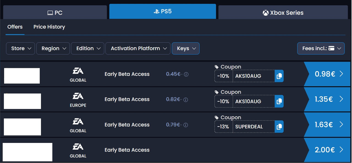Click the struck-through 0.79€ price
This screenshot has width=352, height=163.
174,125
